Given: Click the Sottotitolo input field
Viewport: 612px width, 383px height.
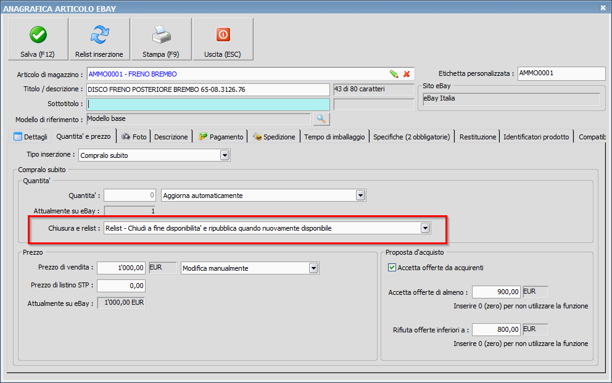Looking at the screenshot, I should 208,104.
